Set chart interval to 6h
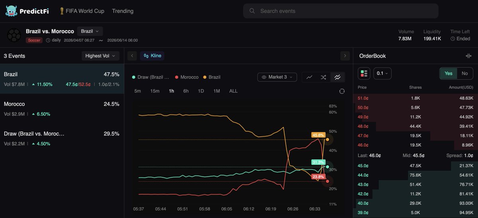478x218 pixels. (186, 91)
